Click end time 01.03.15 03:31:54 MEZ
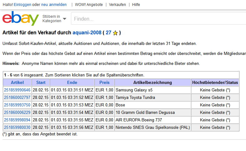 click(72, 112)
